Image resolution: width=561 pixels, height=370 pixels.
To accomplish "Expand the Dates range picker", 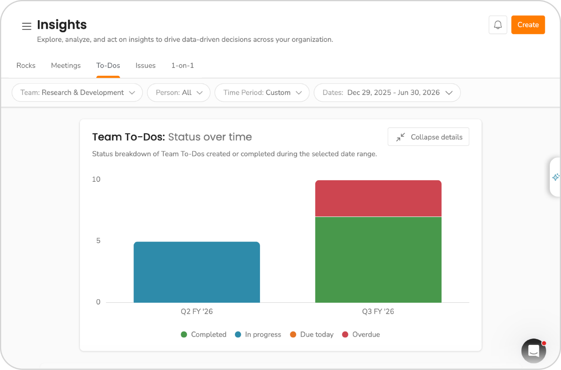I will coord(387,92).
